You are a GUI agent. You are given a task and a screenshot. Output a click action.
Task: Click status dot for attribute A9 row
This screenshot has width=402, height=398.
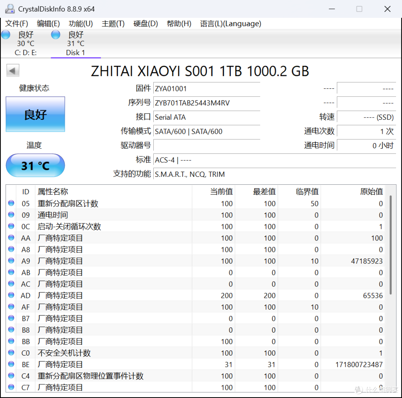click(11, 261)
